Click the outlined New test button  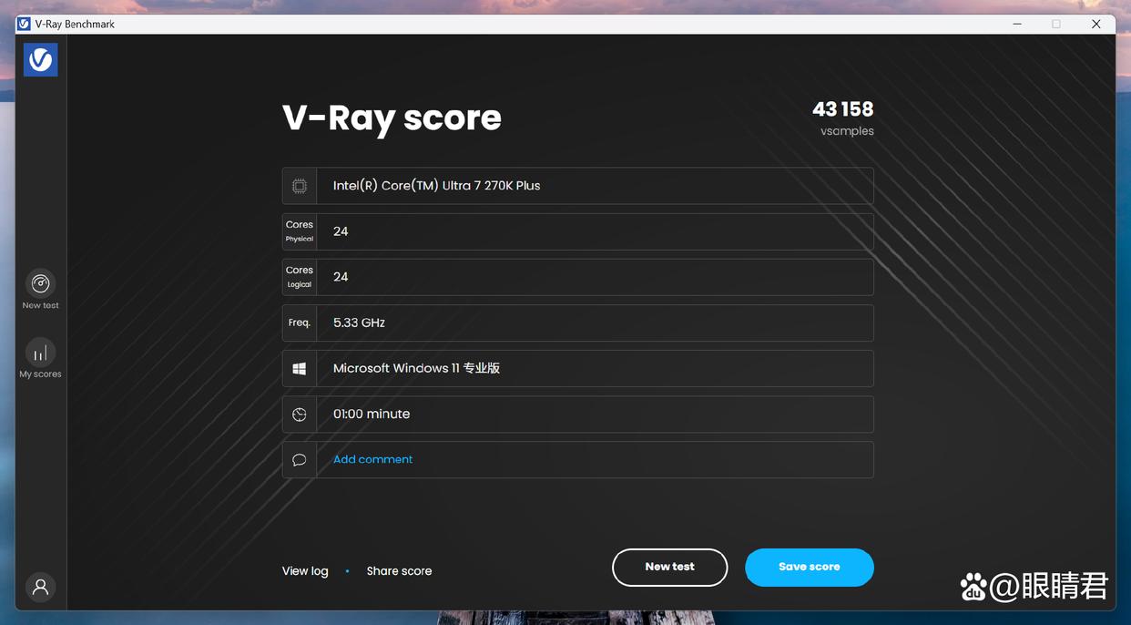pos(669,568)
